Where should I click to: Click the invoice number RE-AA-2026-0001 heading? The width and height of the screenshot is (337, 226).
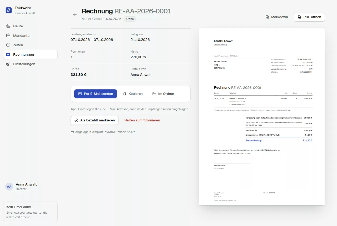pos(143,11)
